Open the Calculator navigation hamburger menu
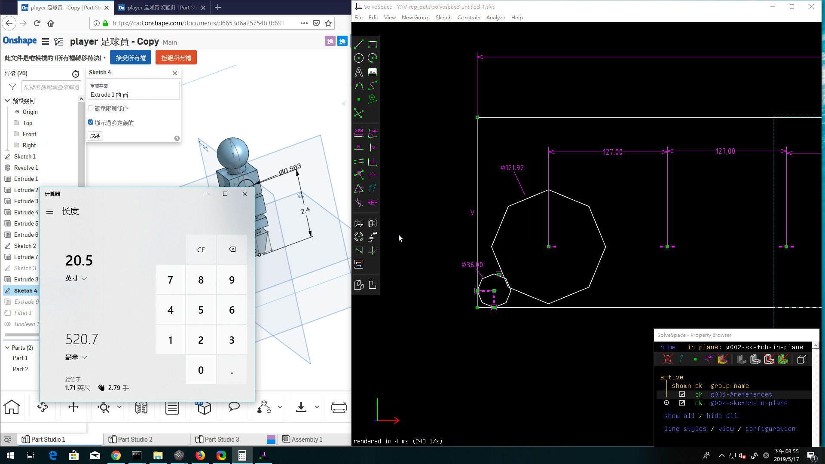 (50, 211)
